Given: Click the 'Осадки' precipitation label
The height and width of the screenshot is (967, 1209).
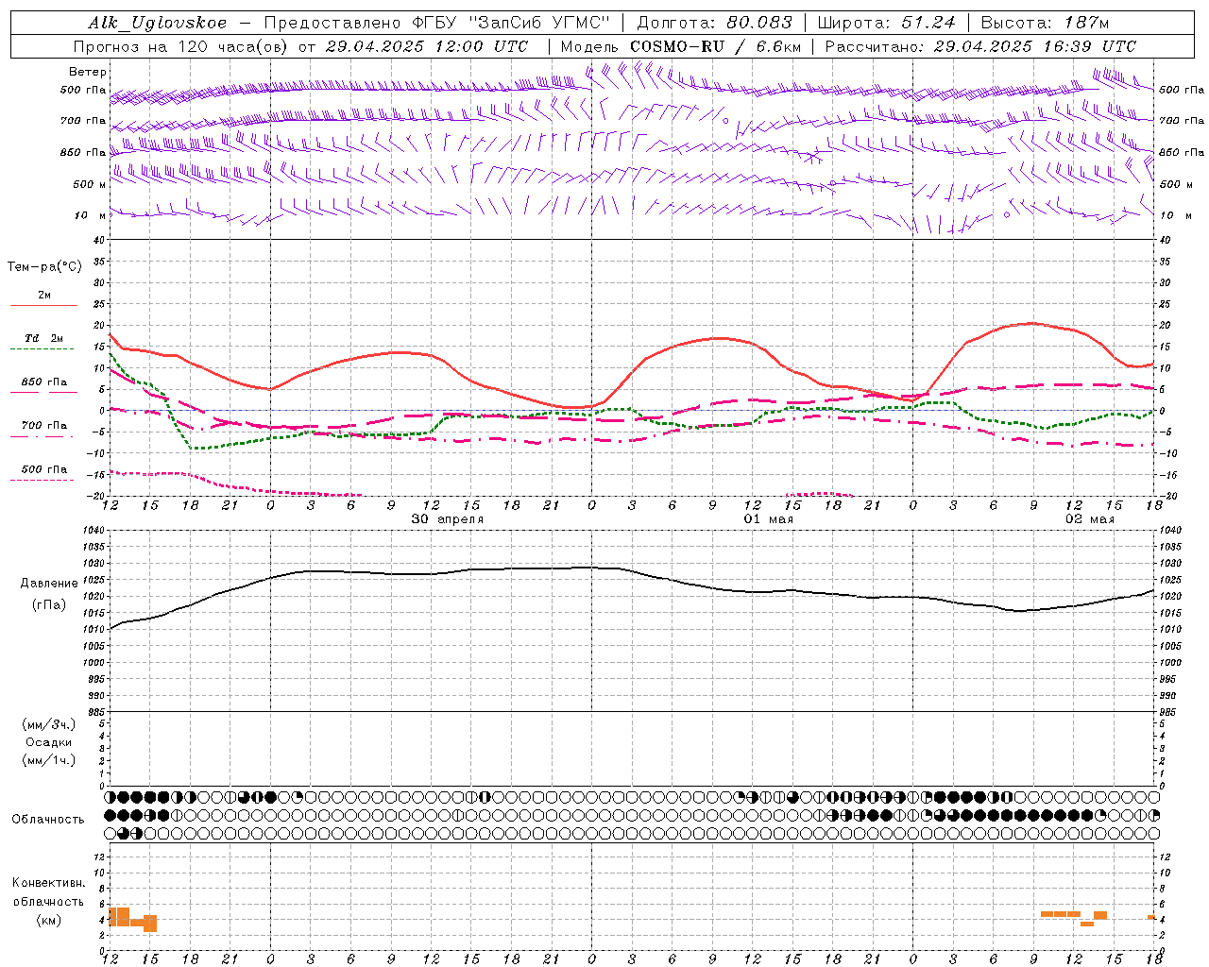Looking at the screenshot, I should pyautogui.click(x=49, y=742).
